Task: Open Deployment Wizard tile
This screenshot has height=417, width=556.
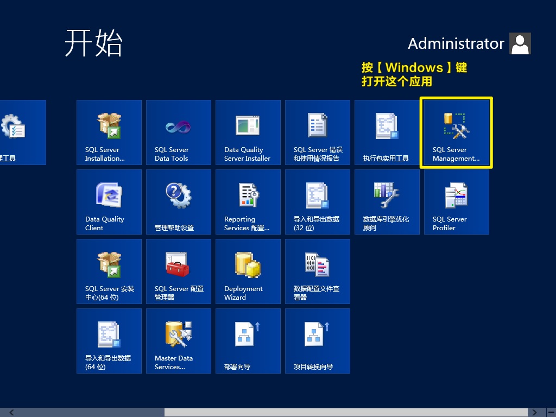Action: pyautogui.click(x=248, y=271)
